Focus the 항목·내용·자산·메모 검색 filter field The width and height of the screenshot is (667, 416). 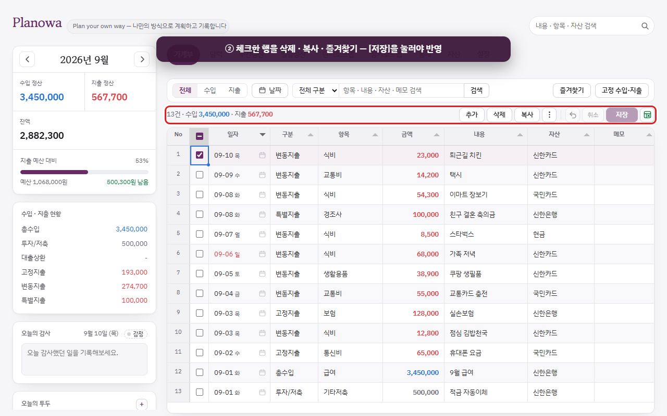[x=401, y=90]
